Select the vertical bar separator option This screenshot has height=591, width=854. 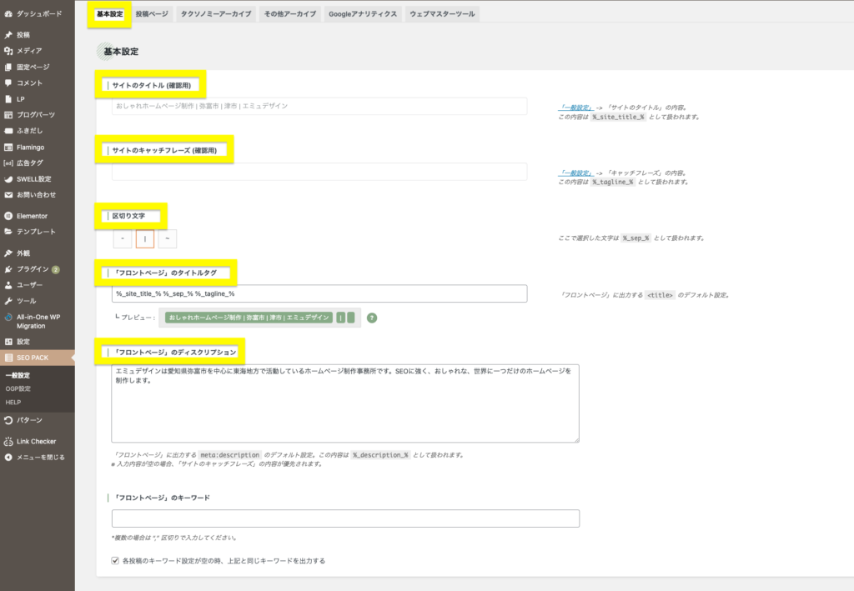pos(145,239)
